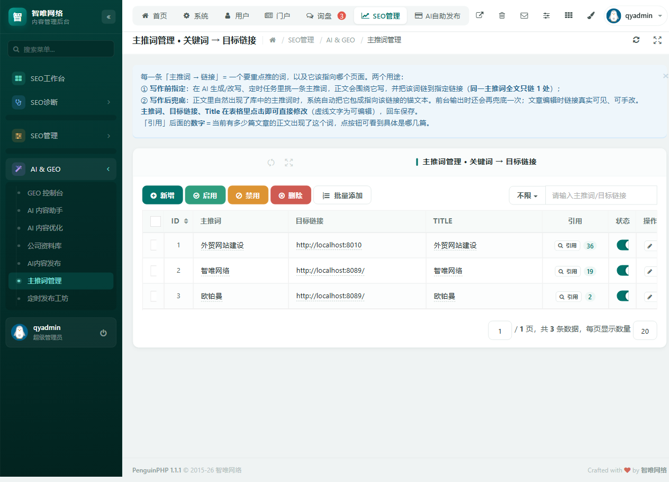Toggle fullscreen icon at page top right

click(657, 40)
